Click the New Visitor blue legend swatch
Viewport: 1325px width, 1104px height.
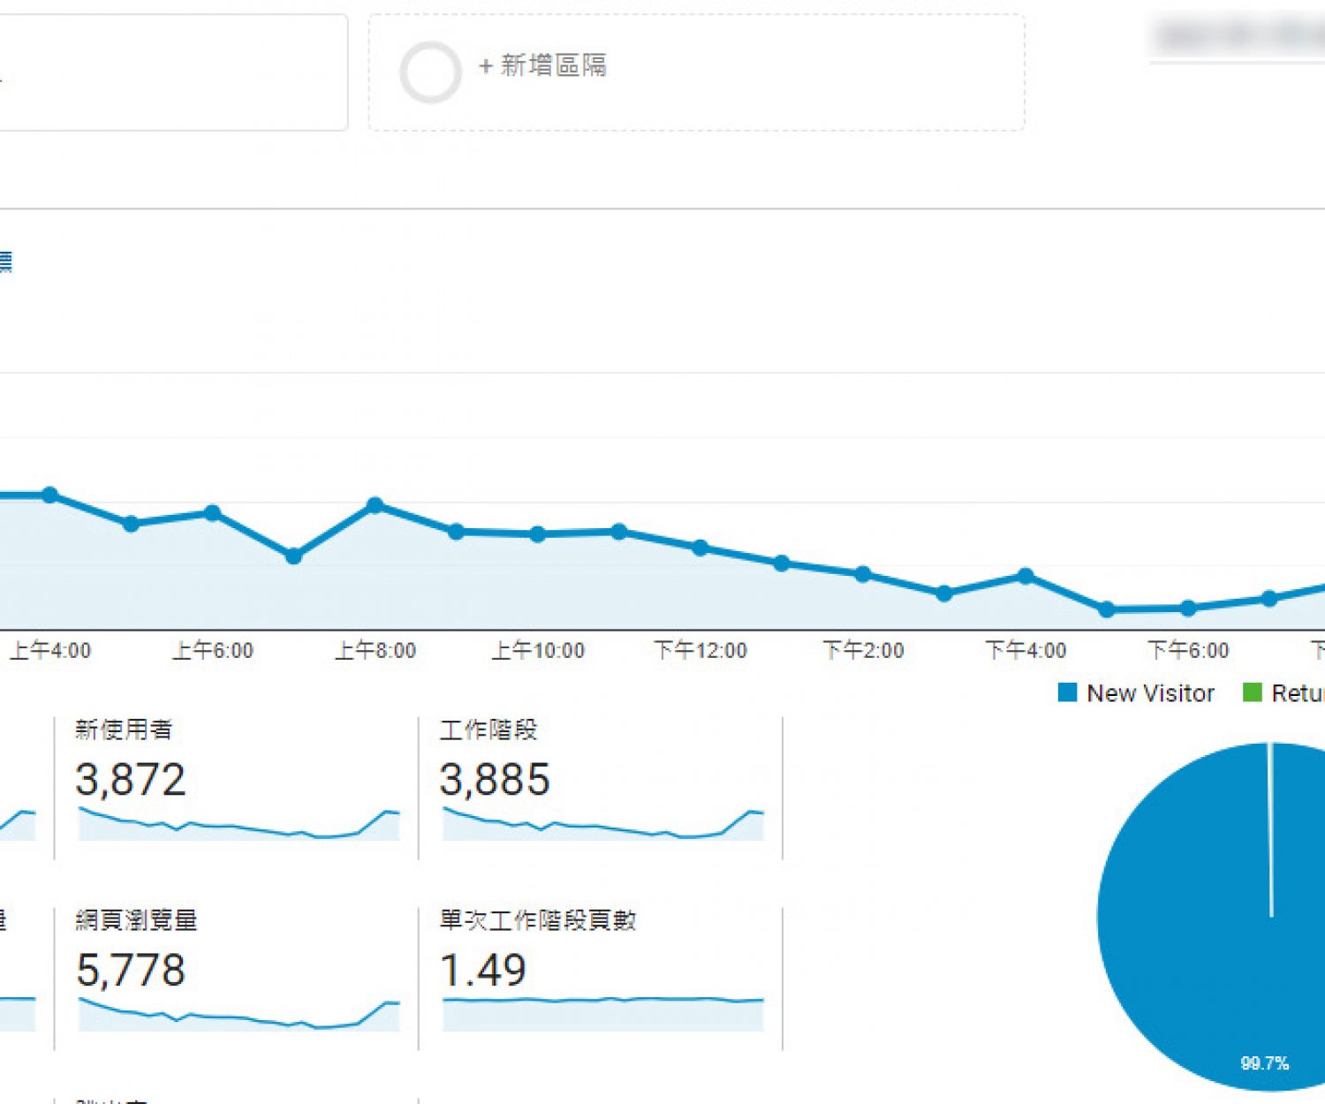[x=1067, y=693]
